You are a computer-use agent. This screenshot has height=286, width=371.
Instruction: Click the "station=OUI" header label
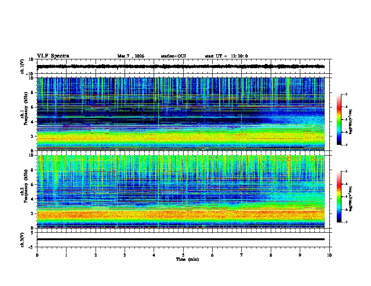click(x=173, y=56)
